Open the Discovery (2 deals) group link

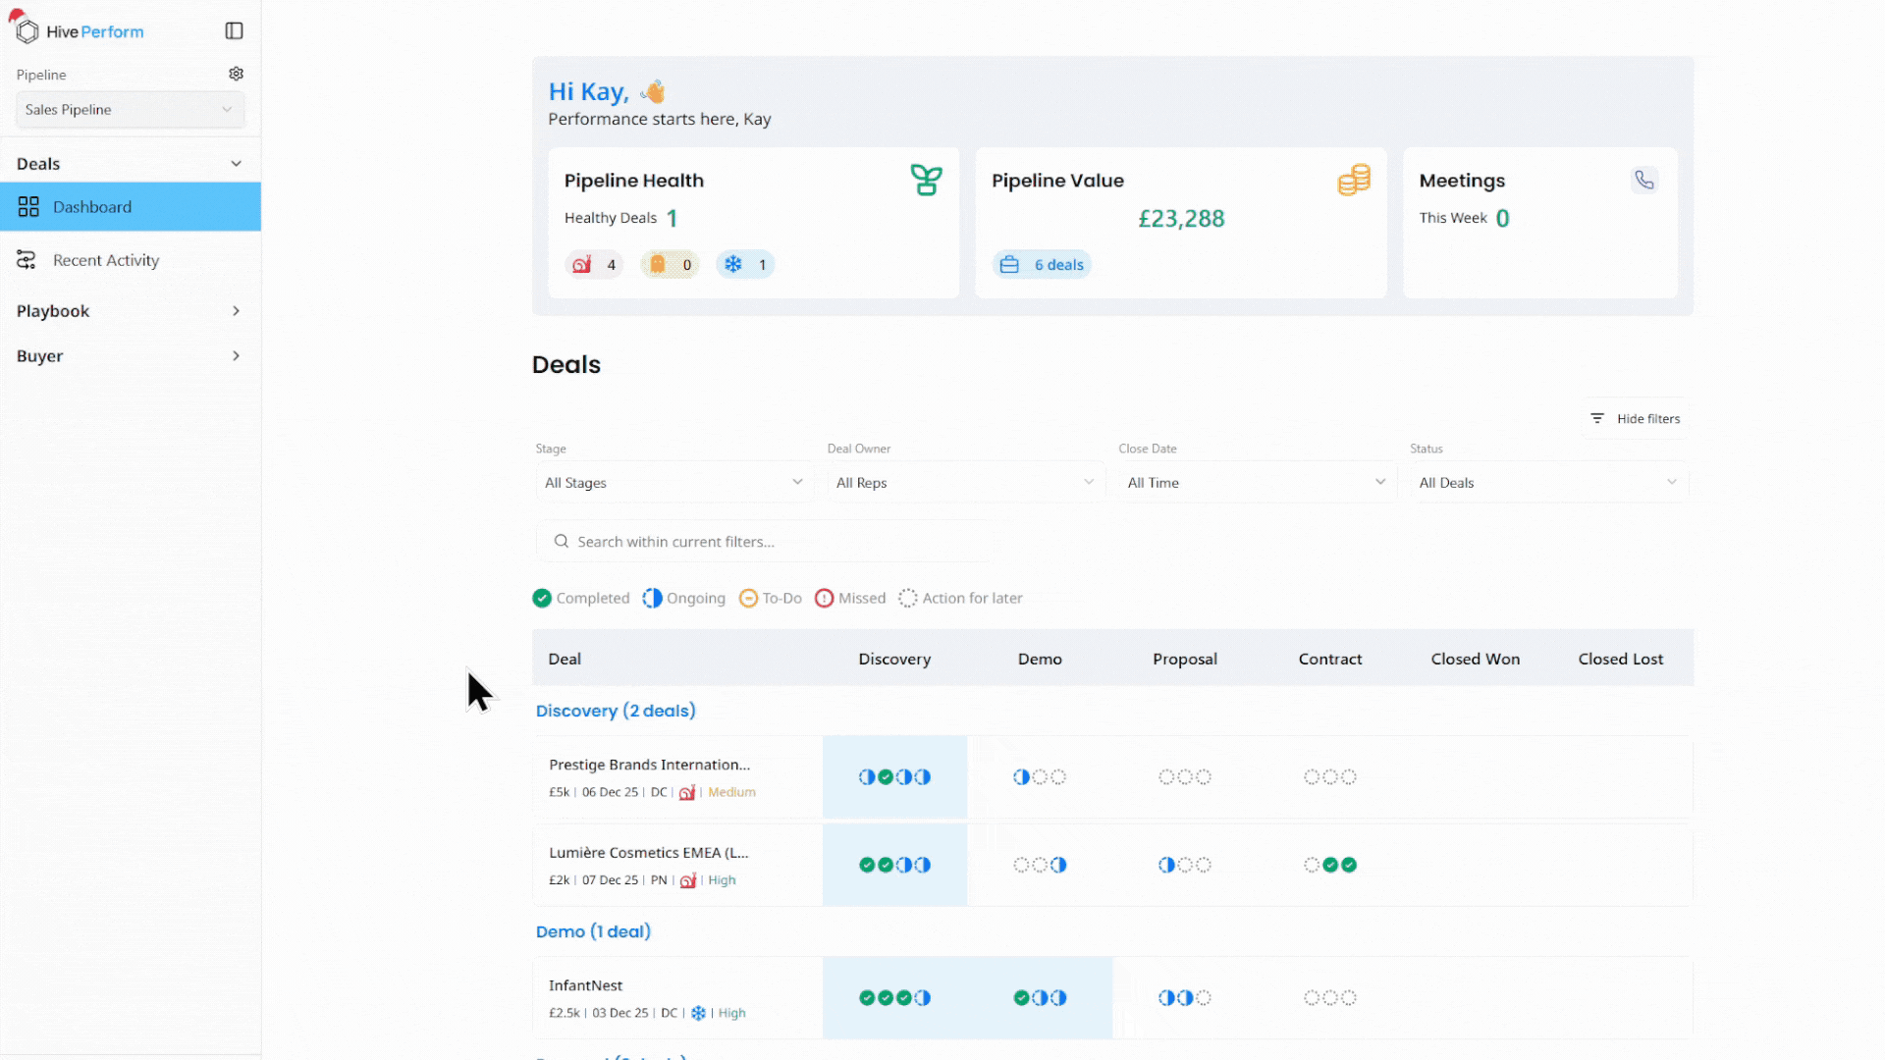tap(615, 711)
